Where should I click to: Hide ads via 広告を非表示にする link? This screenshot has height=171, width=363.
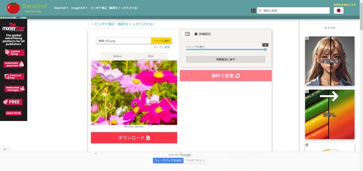[345, 5]
